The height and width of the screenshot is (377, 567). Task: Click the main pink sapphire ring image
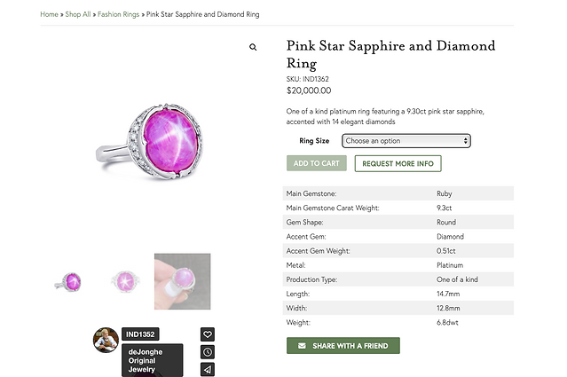150,141
